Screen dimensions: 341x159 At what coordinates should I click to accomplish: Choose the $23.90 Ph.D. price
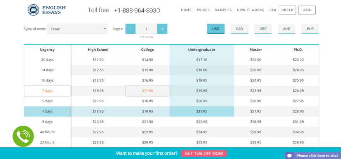(x=298, y=60)
